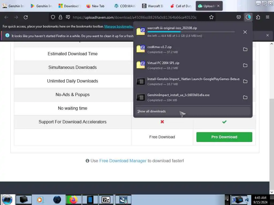
Task: Go back with the back arrow
Action: (6, 17)
